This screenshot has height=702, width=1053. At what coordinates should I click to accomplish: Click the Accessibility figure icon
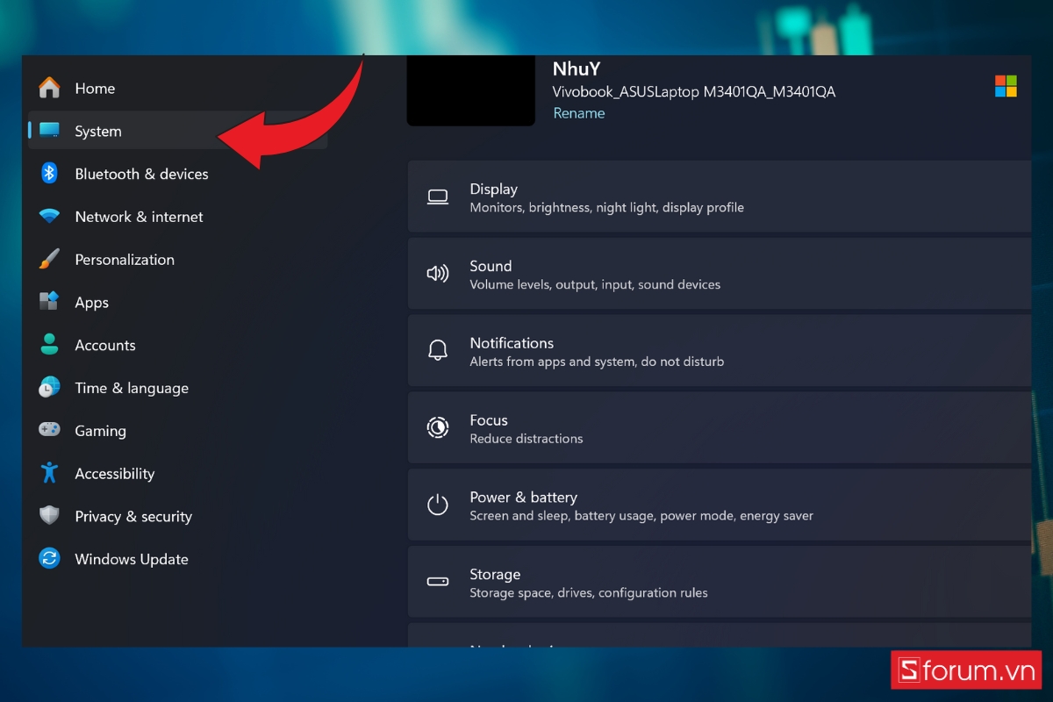tap(50, 473)
